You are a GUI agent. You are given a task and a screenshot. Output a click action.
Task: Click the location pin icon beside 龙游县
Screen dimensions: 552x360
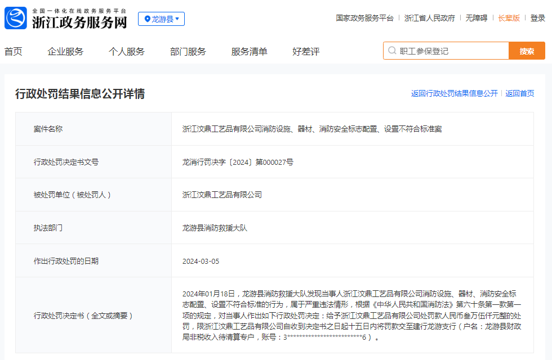(147, 19)
